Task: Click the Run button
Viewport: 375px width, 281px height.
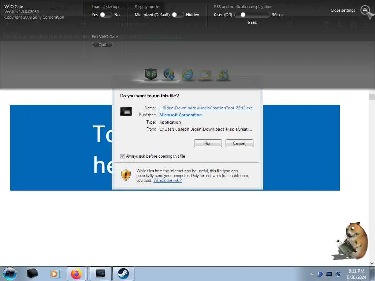Action: click(x=208, y=143)
